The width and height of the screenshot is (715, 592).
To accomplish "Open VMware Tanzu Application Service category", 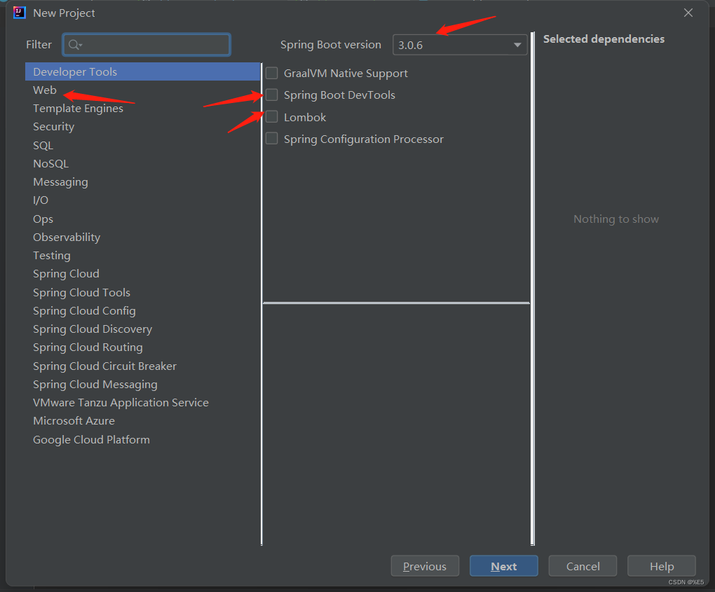I will click(x=143, y=402).
